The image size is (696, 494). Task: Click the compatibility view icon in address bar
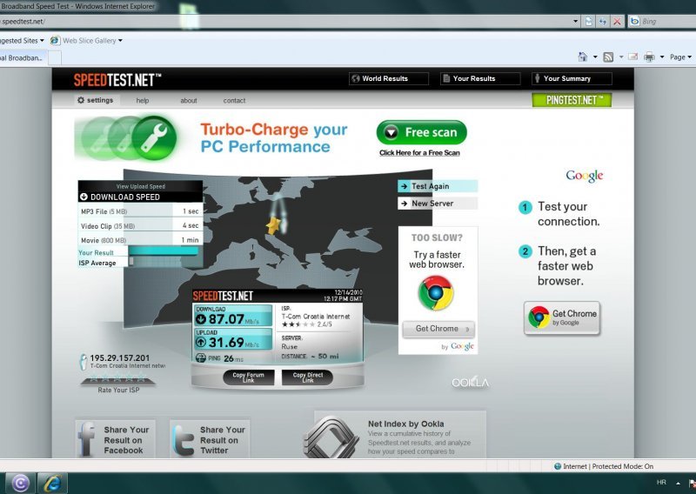click(589, 21)
